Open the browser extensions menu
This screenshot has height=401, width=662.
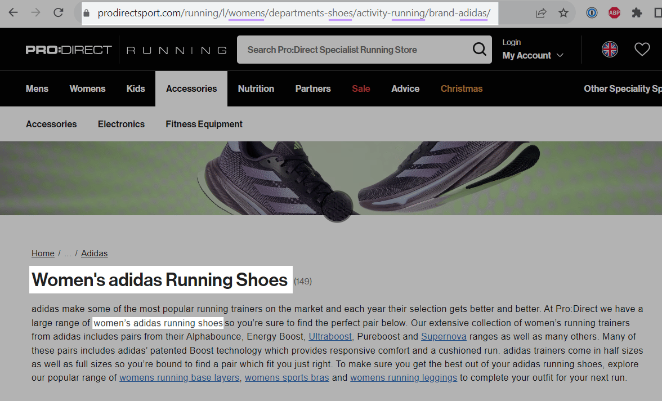tap(637, 13)
